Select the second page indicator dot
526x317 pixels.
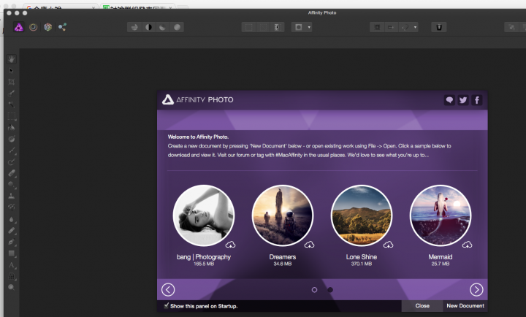[x=330, y=289]
